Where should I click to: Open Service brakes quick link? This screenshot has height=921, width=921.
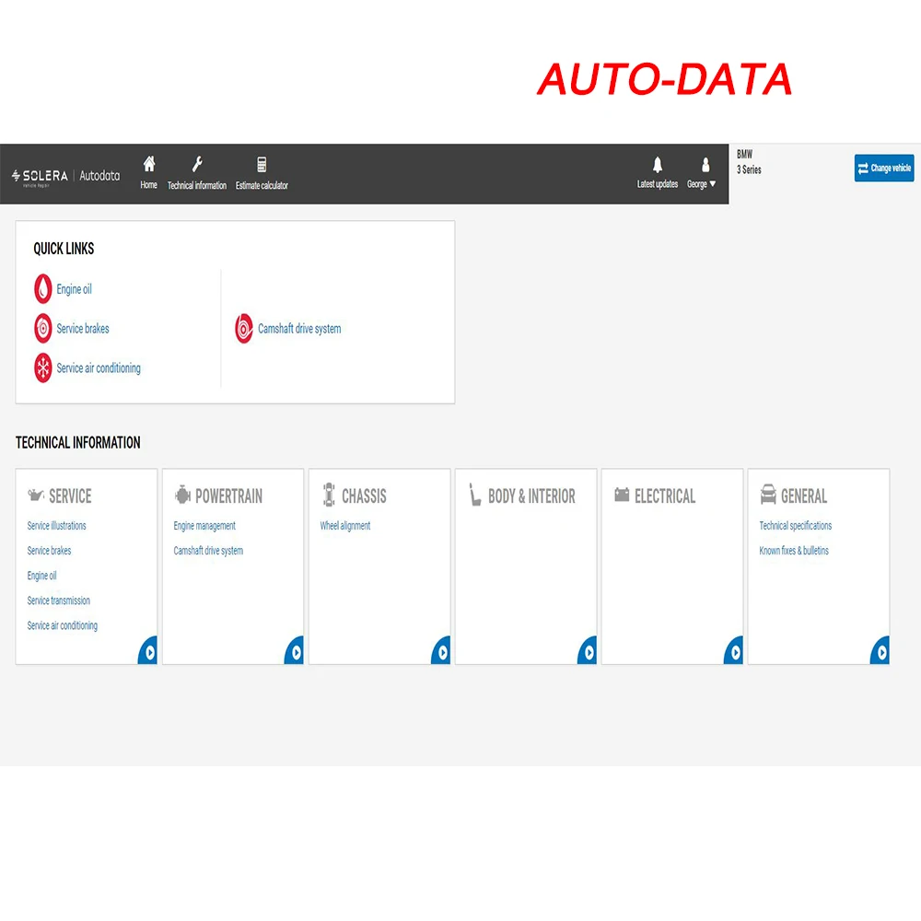(x=83, y=329)
